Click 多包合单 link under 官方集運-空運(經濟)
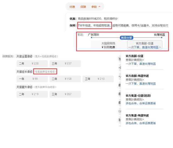This screenshot has height=148, width=173. point(141,103)
